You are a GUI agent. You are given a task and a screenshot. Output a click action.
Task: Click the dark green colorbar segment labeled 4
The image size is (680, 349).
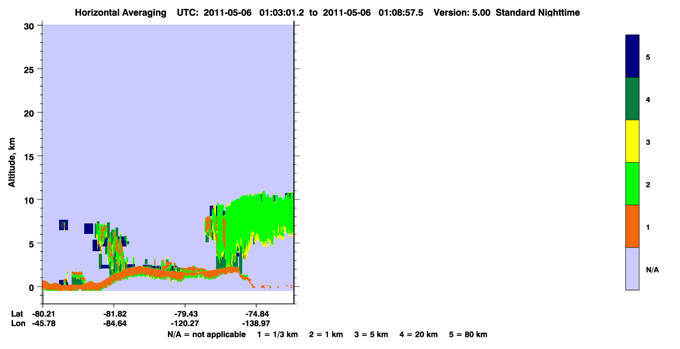[x=632, y=99]
